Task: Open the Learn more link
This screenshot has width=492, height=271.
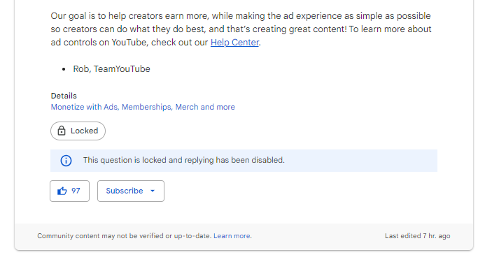Action: tap(232, 236)
